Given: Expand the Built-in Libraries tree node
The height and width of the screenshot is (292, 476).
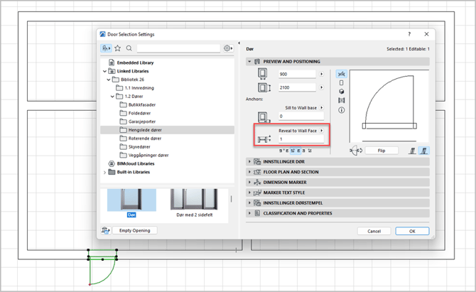Looking at the screenshot, I should click(x=105, y=171).
